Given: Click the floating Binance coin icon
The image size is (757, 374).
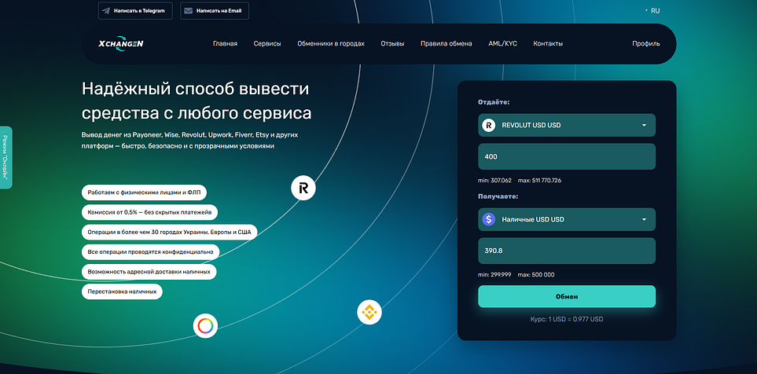Looking at the screenshot, I should pos(369,312).
